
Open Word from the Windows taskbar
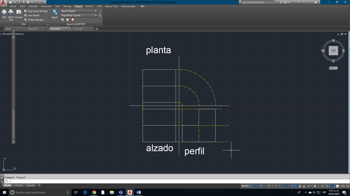click(139, 192)
